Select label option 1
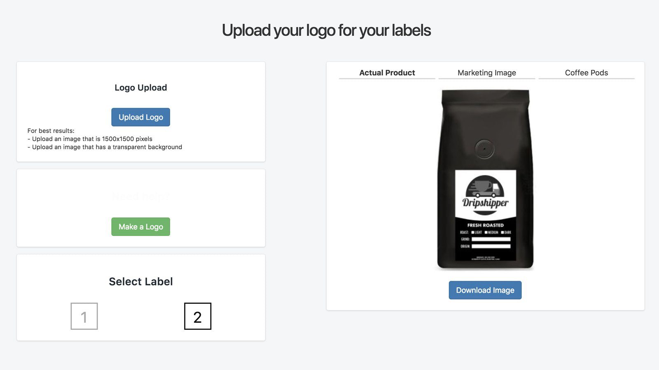 (x=84, y=316)
